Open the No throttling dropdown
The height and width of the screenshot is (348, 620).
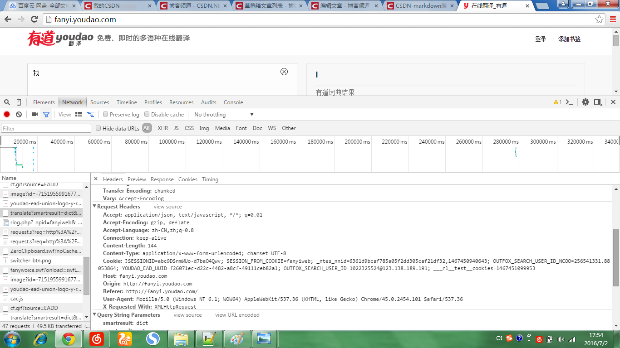tap(224, 115)
